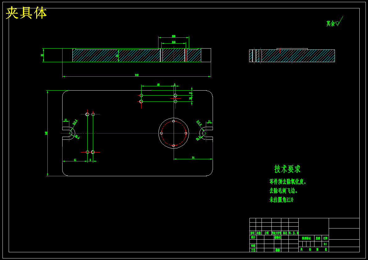Viewport: 368px width, 260px height.
Task: Click the 设计 cell in title block
Action: tap(253, 237)
